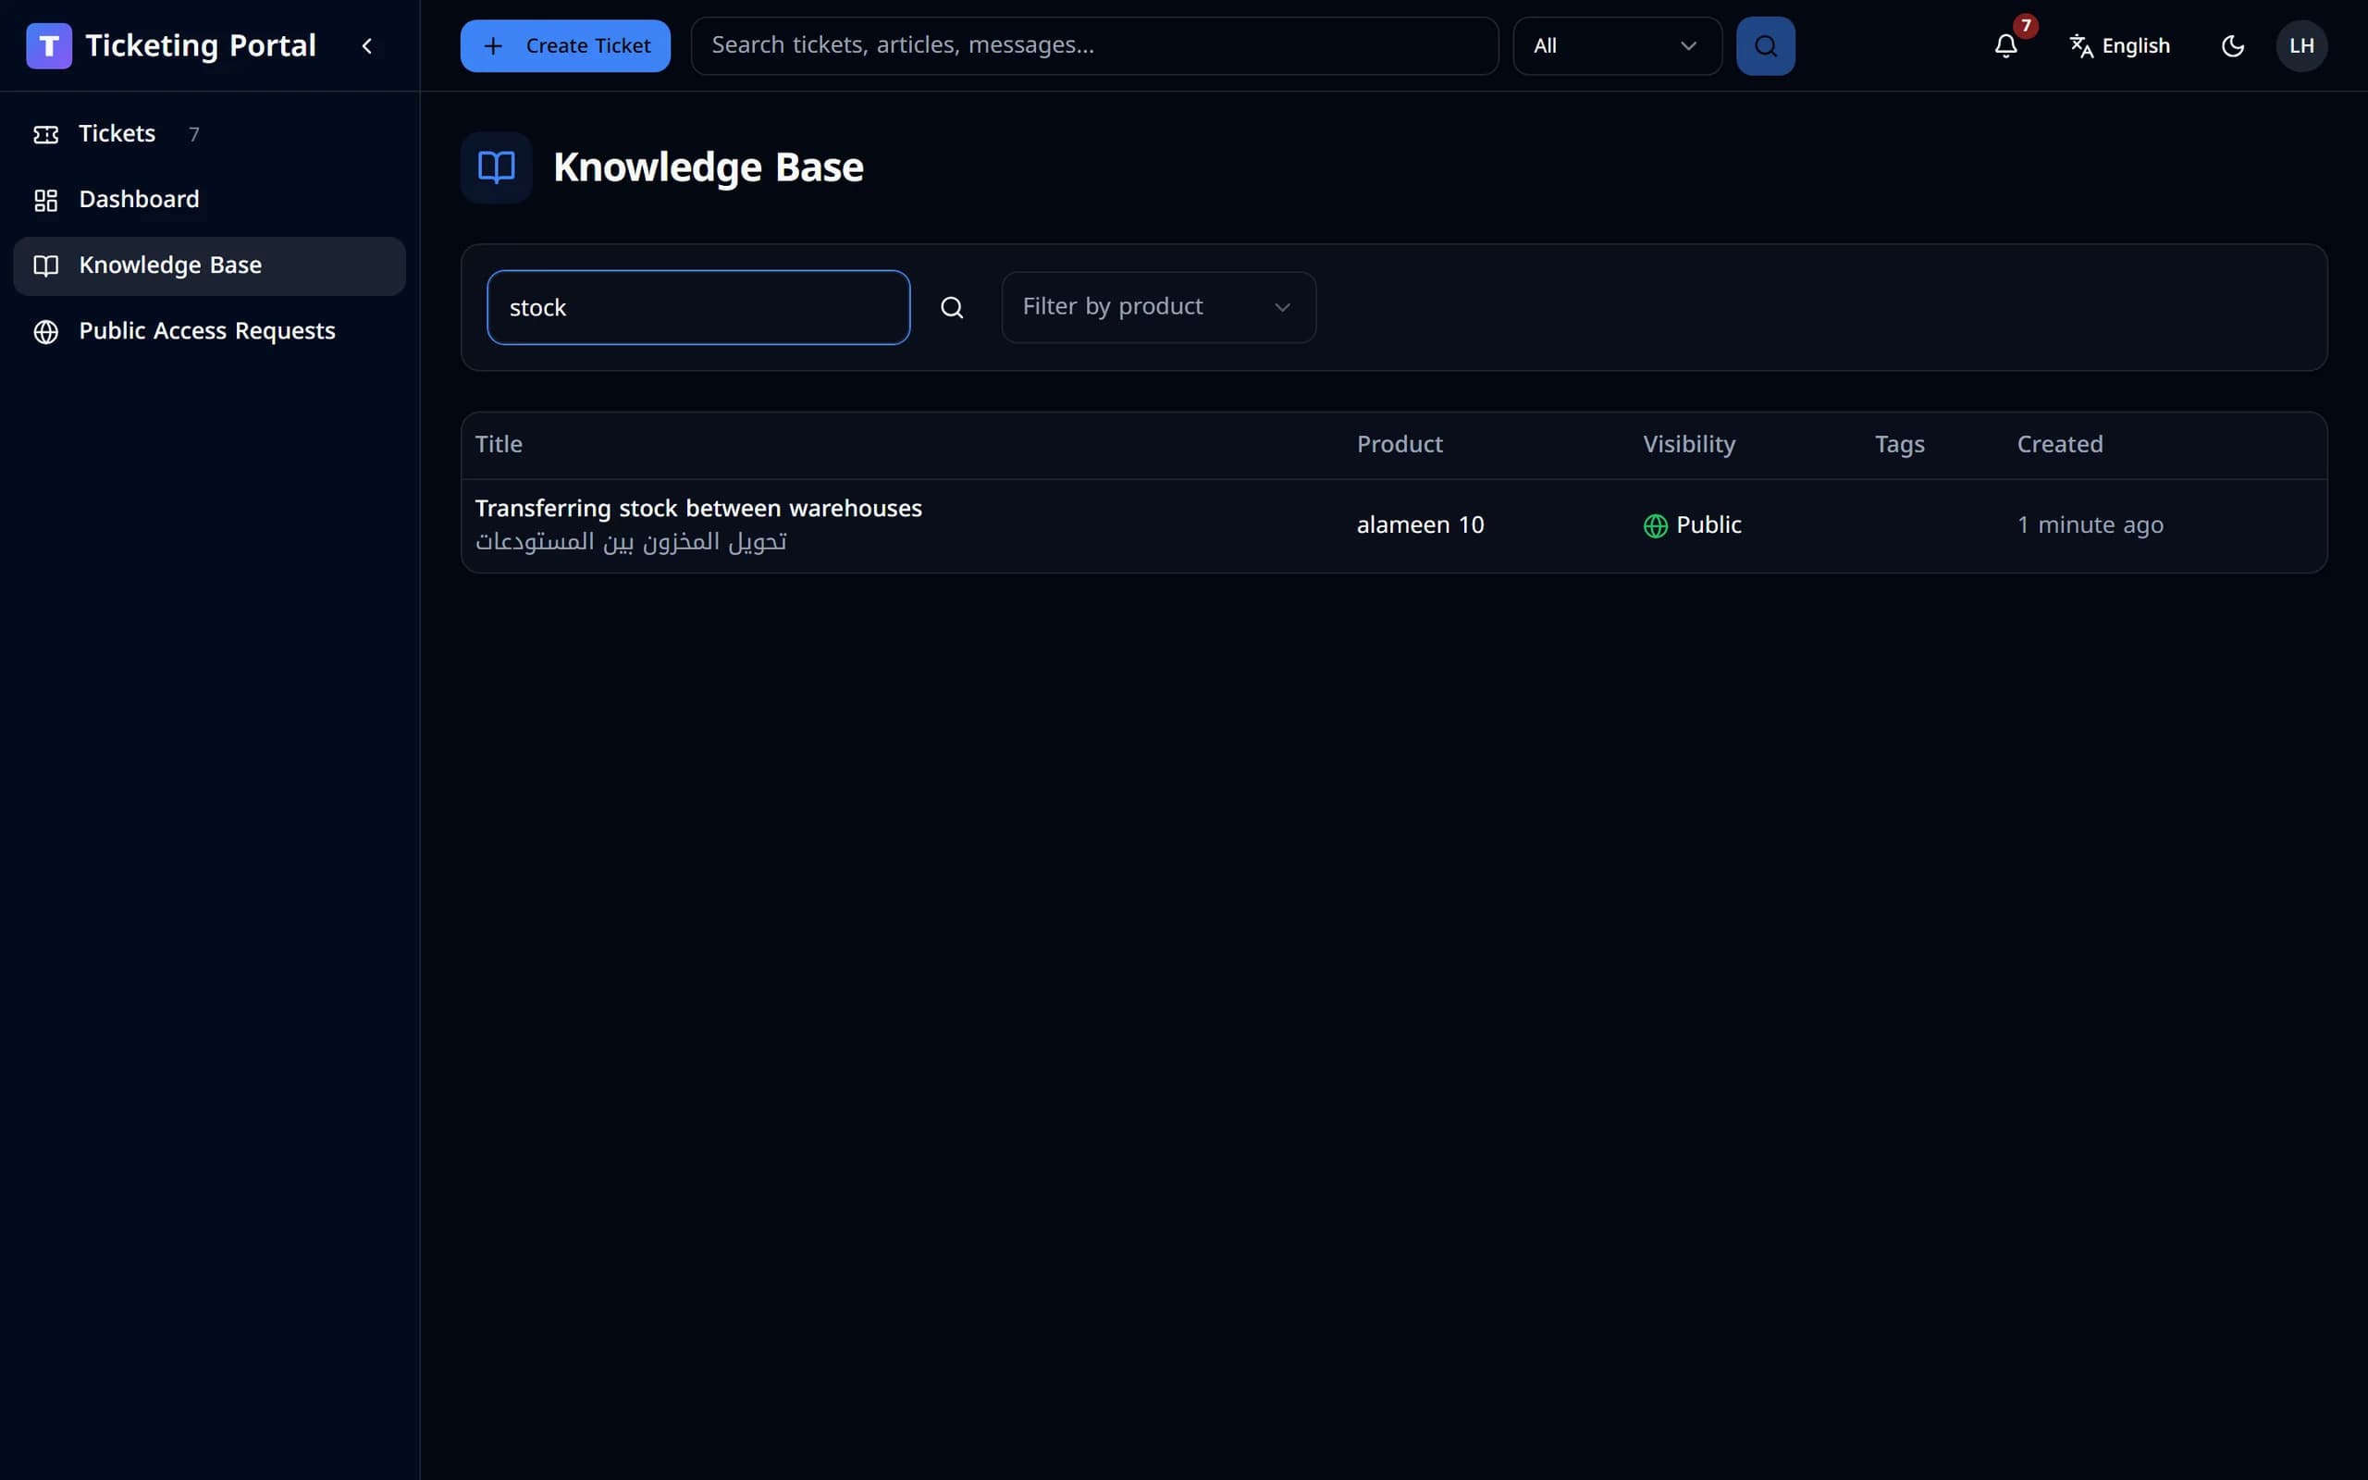Open Tickets in the sidebar
This screenshot has width=2368, height=1480.
209,134
